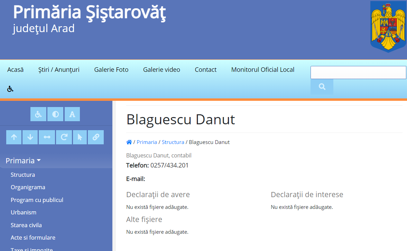The height and width of the screenshot is (251, 407).
Task: Click the letter A font button
Action: click(72, 114)
